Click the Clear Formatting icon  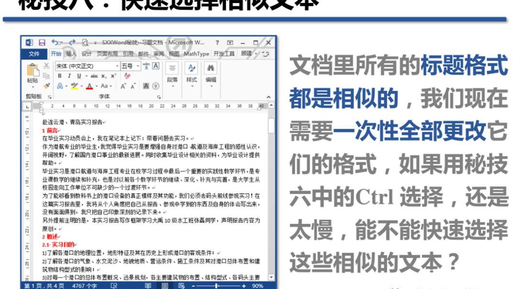click(127, 76)
